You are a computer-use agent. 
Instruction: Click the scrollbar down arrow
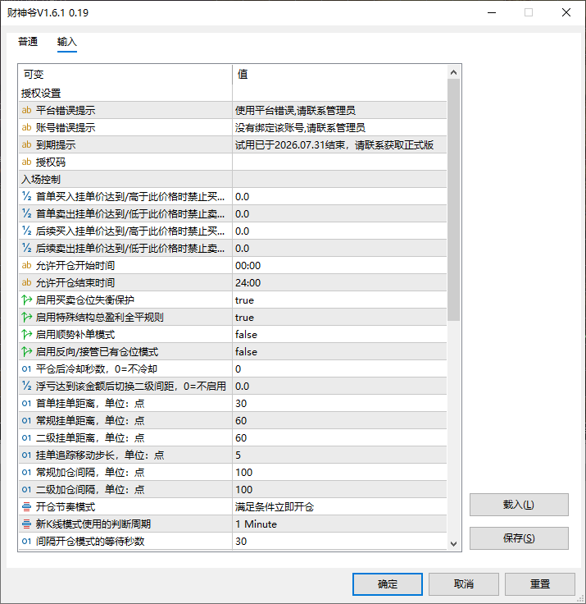coord(454,543)
